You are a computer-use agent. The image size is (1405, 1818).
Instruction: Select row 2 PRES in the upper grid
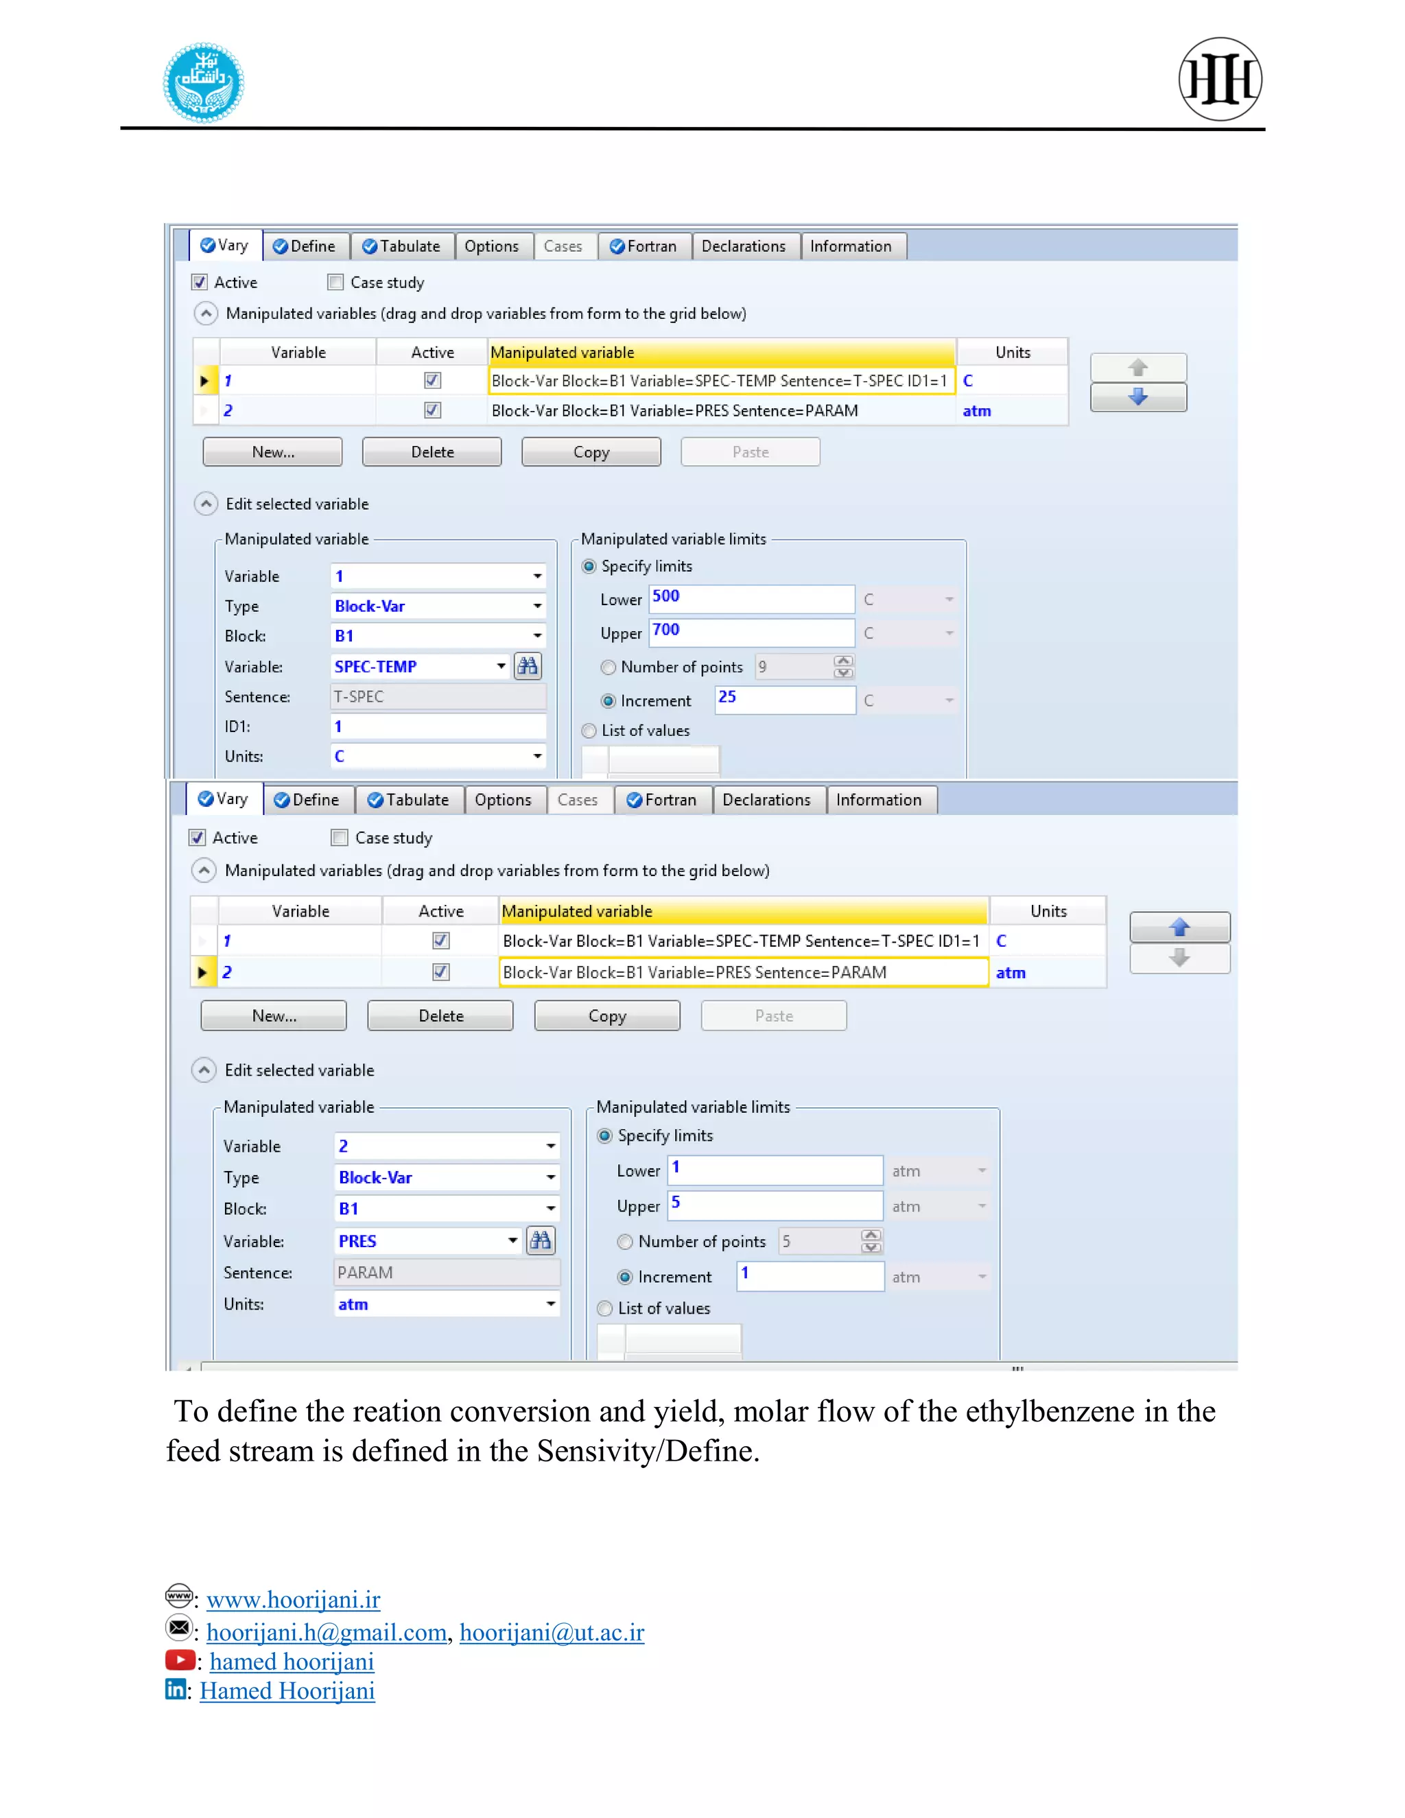631,410
